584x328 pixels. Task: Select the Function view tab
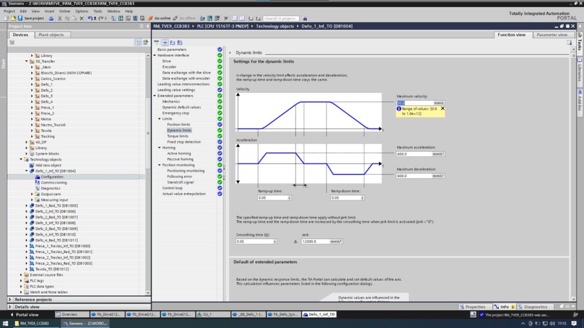[x=512, y=35]
